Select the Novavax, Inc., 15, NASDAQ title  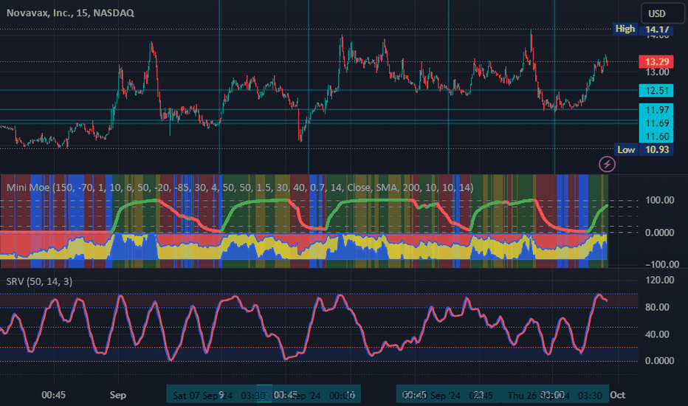pos(70,13)
